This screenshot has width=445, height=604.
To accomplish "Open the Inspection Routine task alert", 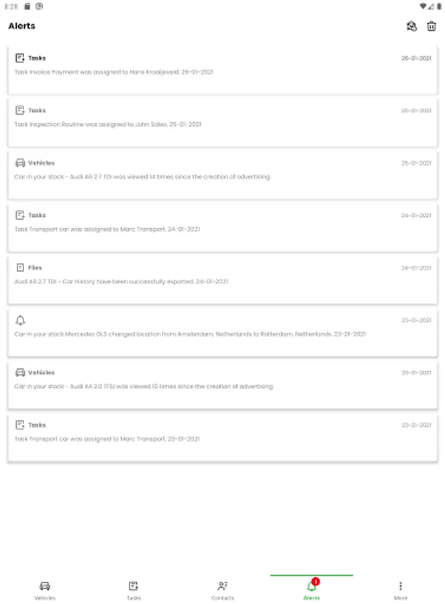I will 222,123.
